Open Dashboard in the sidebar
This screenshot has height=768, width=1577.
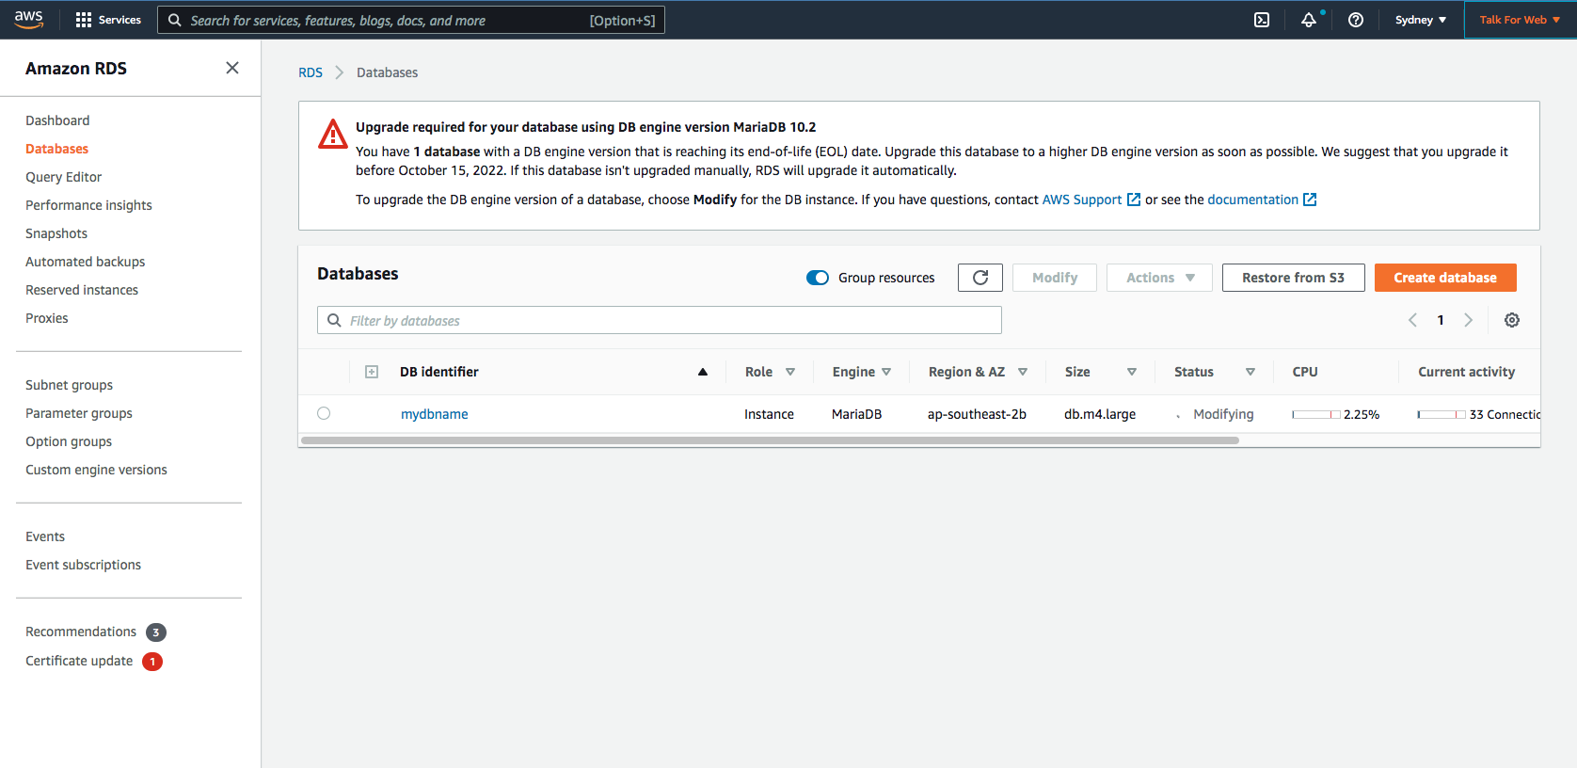57,120
